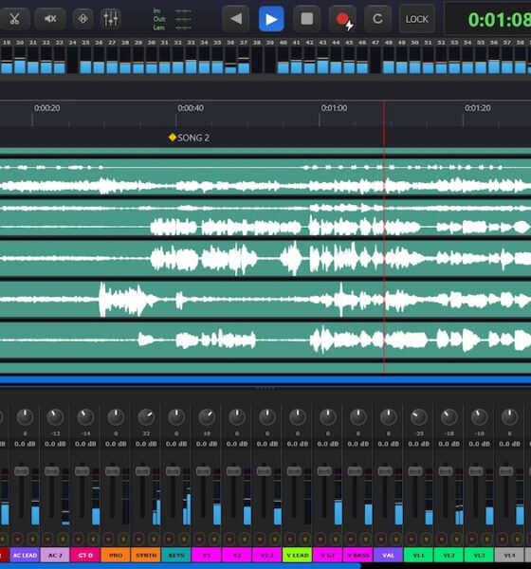Click the square Stop button

(x=306, y=19)
